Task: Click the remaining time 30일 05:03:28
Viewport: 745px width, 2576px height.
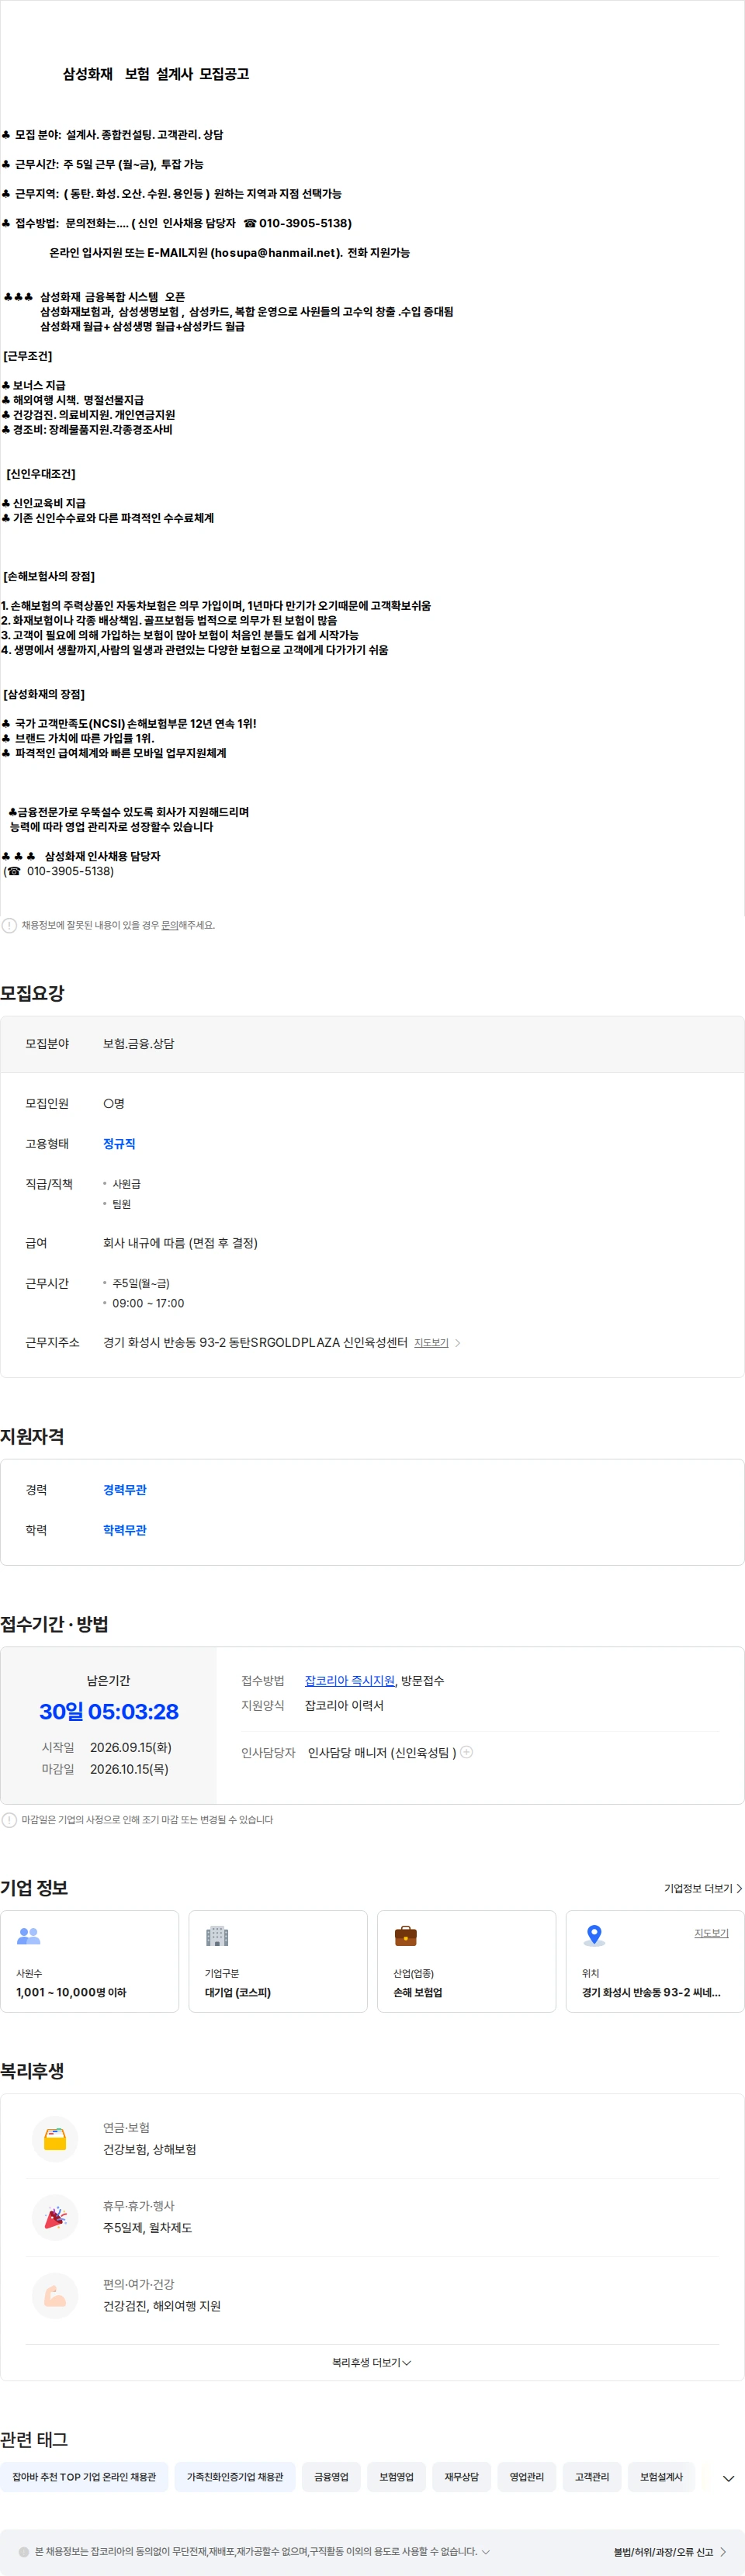Action: point(109,1712)
